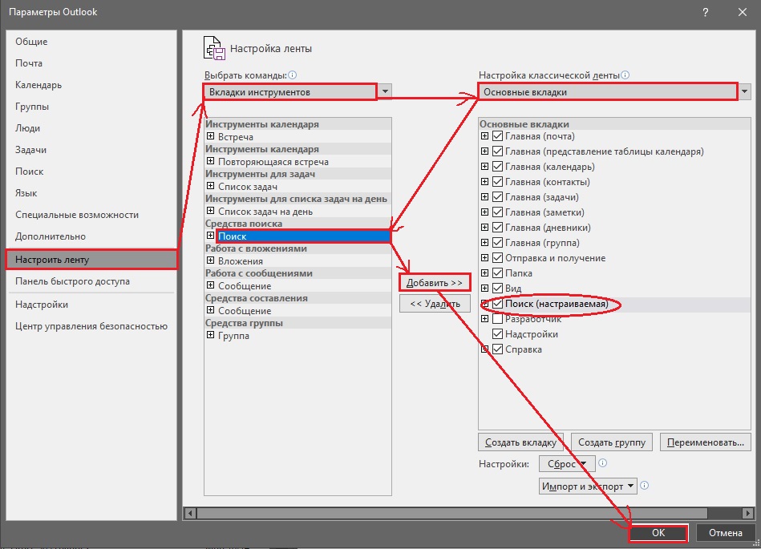Toggle the Главная (заметки) checkbox
761x549 pixels.
tap(497, 212)
